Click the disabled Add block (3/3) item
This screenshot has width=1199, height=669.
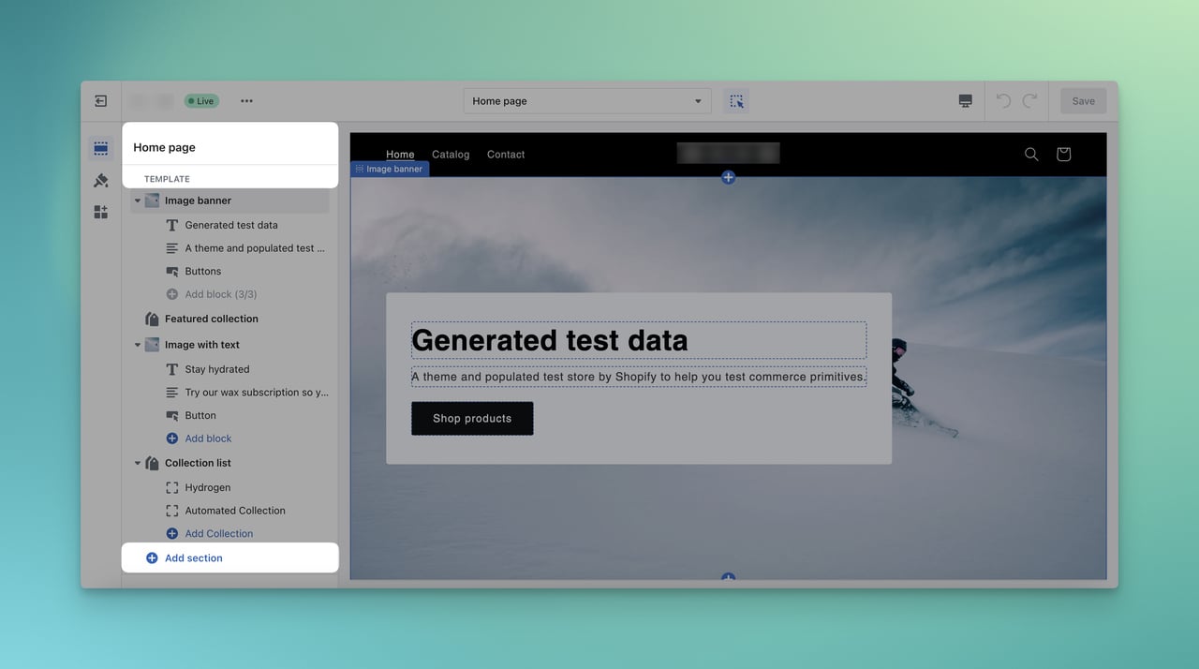[211, 294]
